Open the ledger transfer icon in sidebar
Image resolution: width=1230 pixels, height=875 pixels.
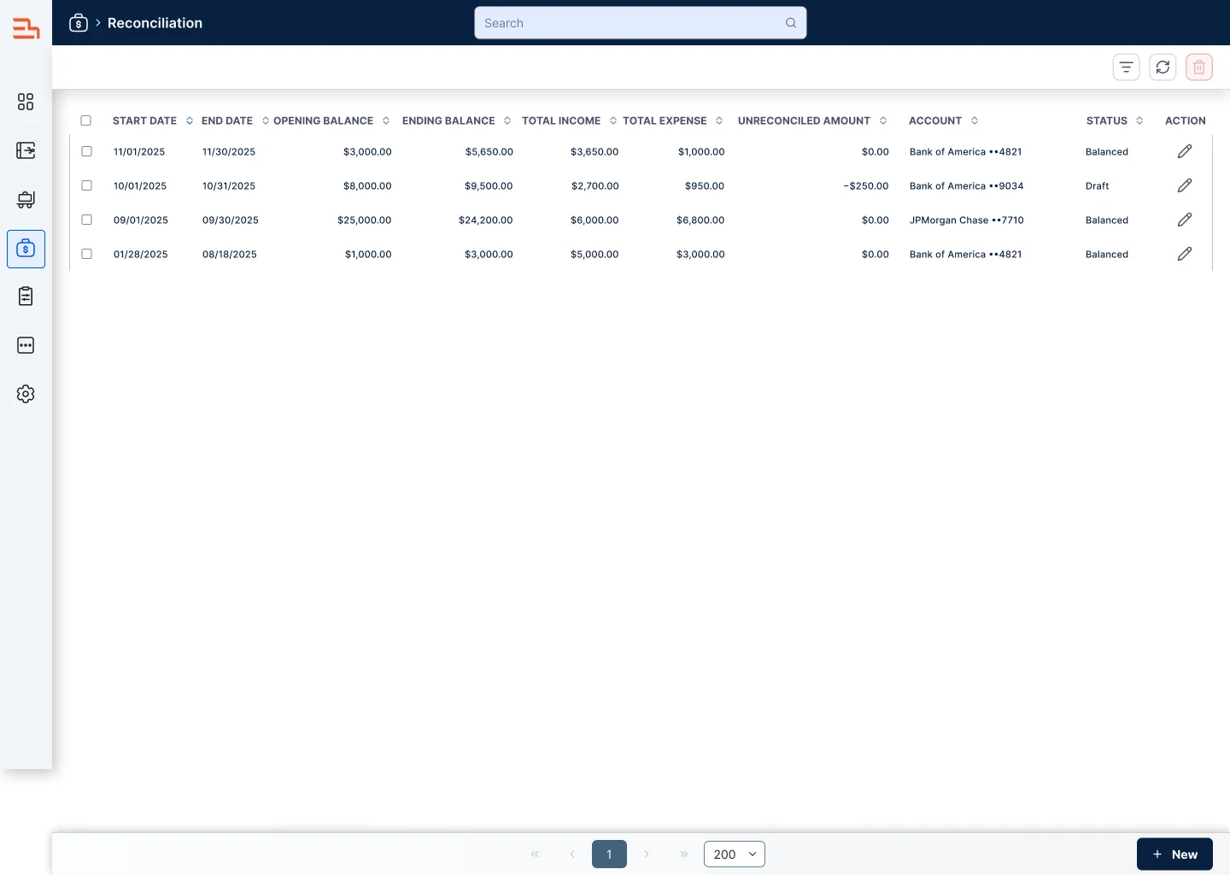pyautogui.click(x=26, y=151)
